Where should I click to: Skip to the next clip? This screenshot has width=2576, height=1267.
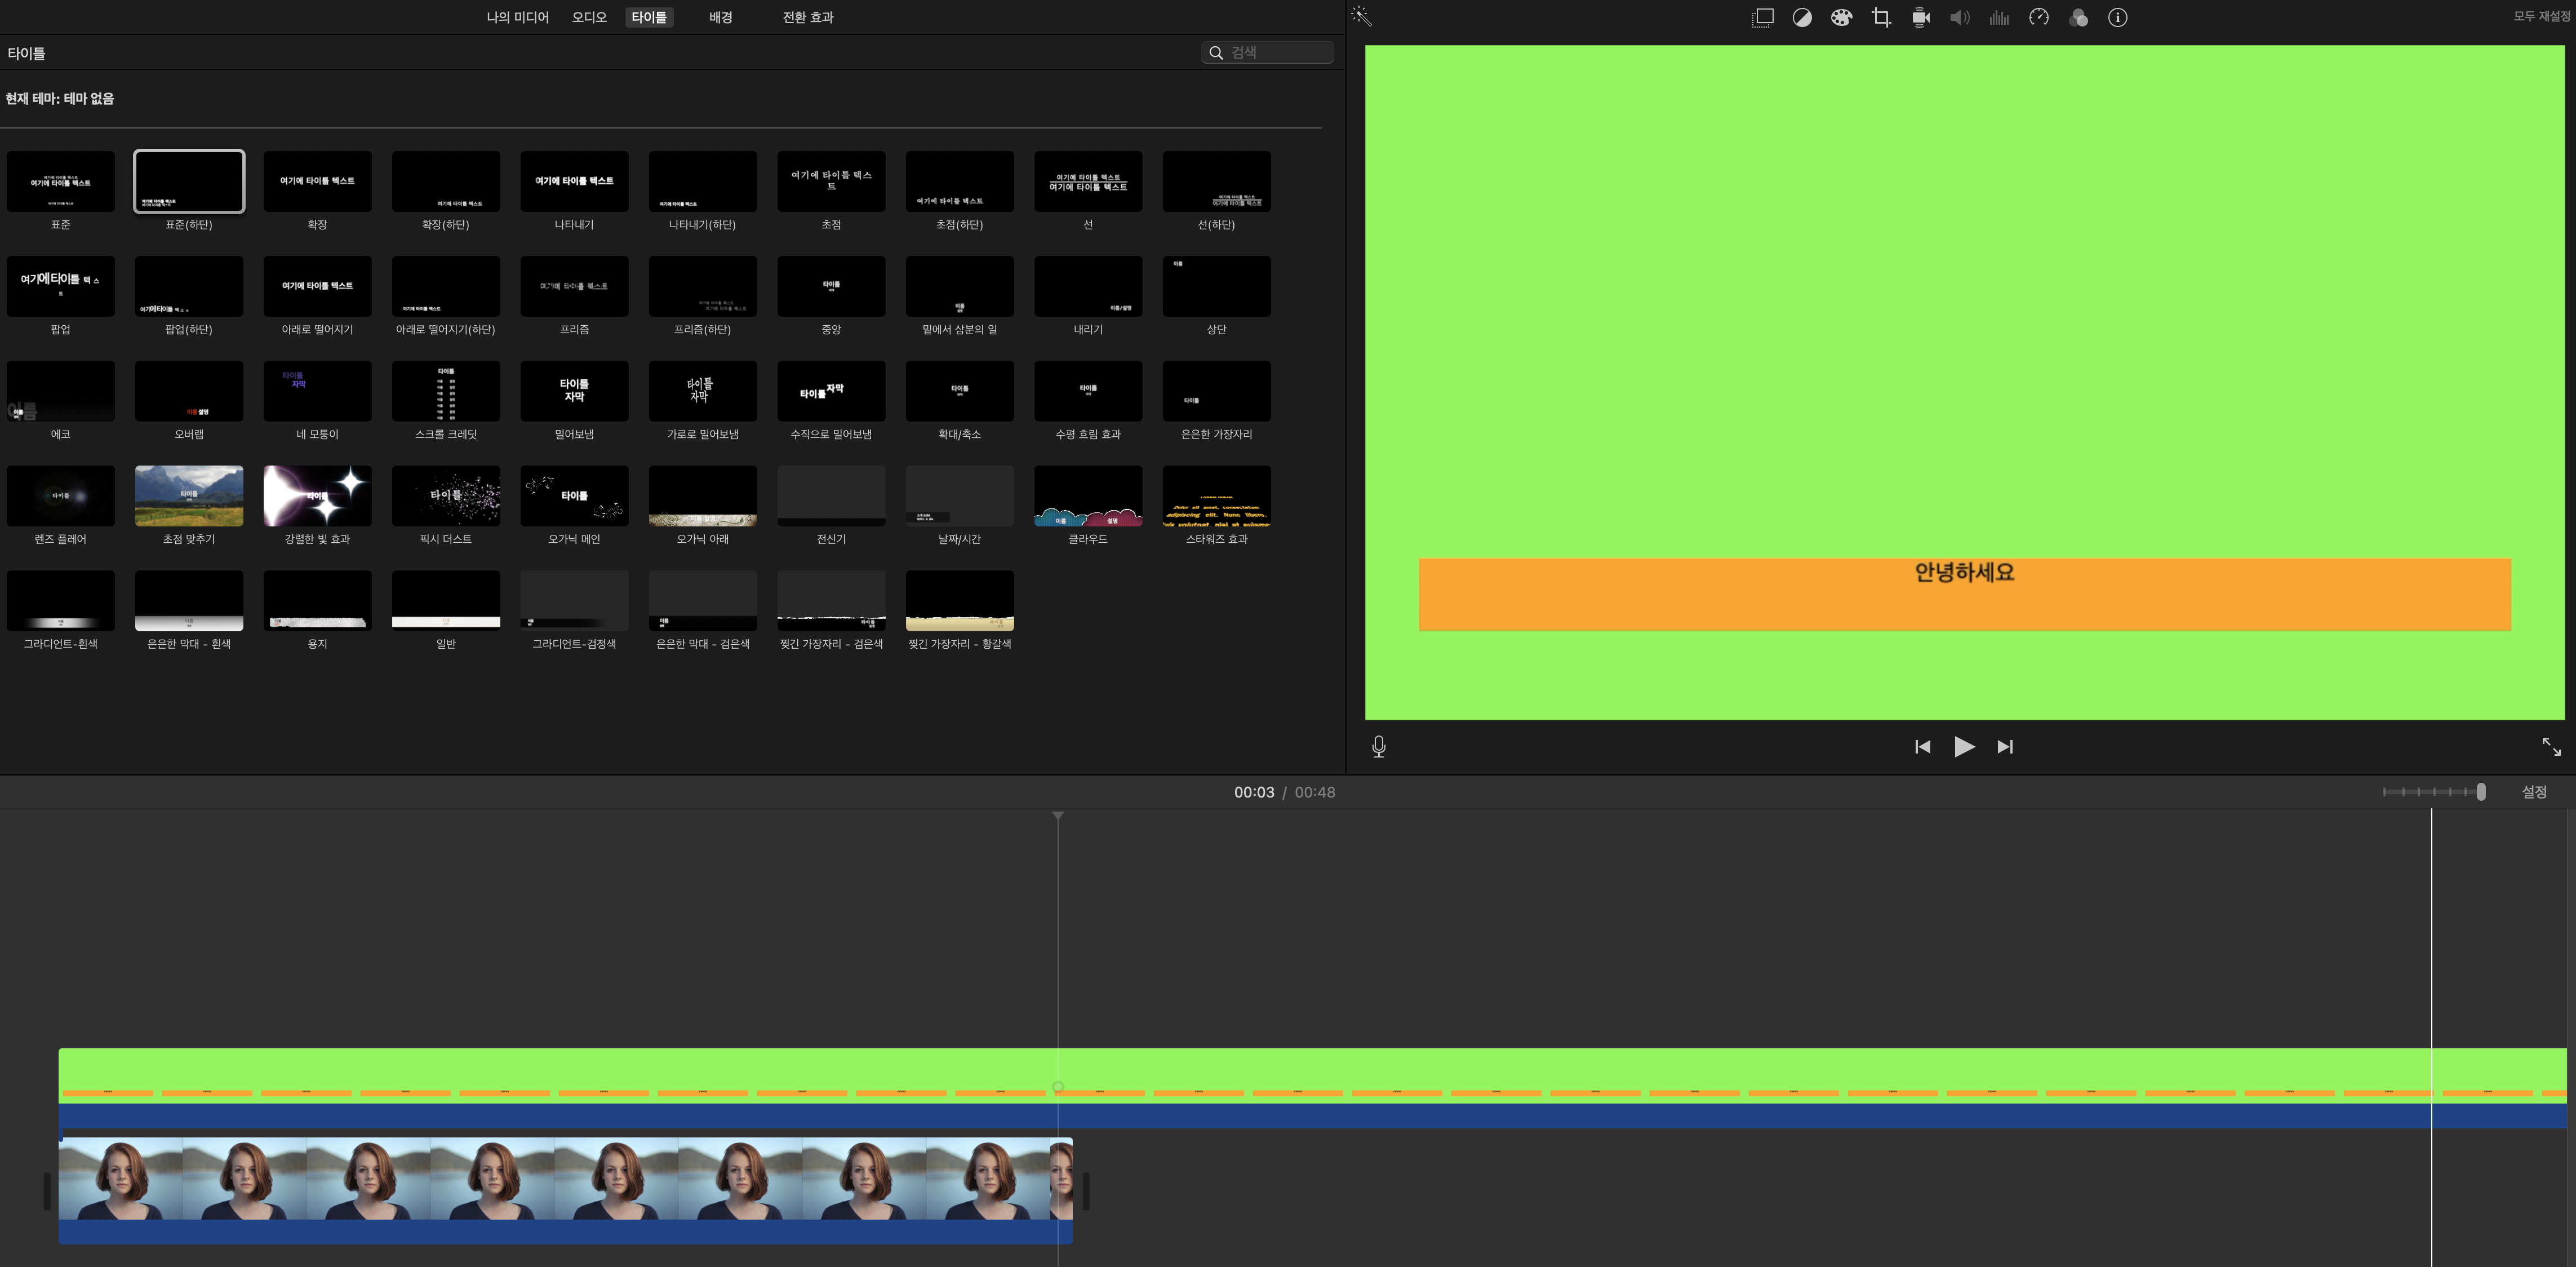click(x=2005, y=747)
